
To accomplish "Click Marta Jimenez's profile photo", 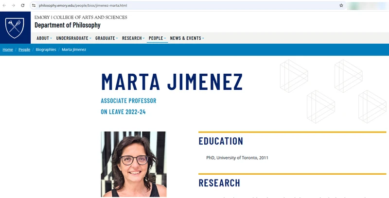I will [133, 164].
